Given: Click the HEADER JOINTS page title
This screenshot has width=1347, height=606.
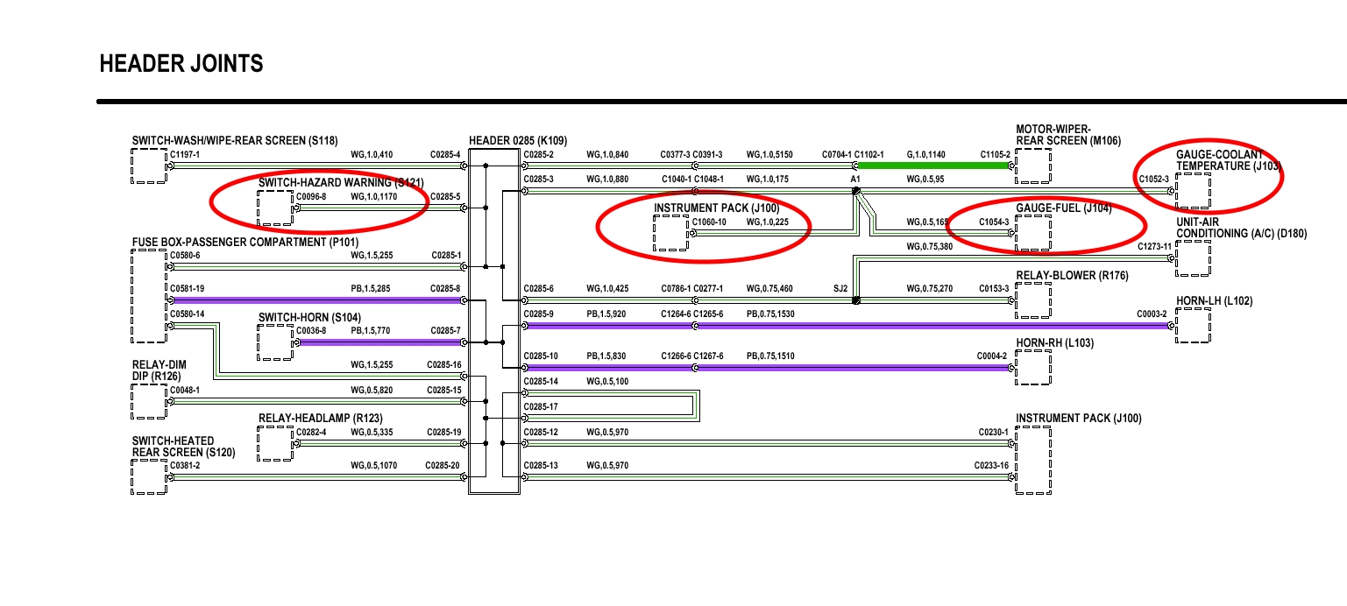Looking at the screenshot, I should click(181, 64).
